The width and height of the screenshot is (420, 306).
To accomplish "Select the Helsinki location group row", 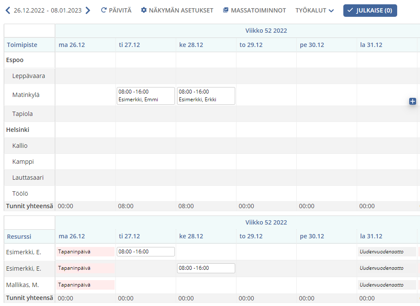I will 18,129.
